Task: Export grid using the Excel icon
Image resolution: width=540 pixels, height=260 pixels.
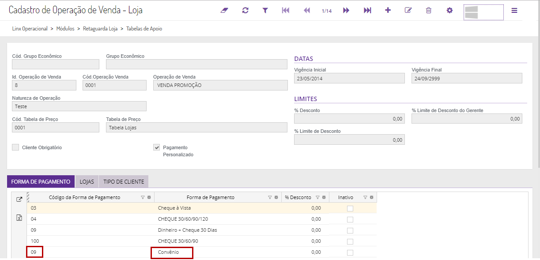Action: point(19,218)
